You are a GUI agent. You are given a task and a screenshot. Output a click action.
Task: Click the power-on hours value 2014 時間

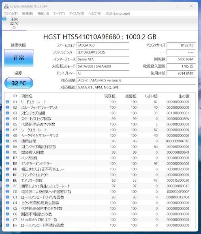pos(181,73)
